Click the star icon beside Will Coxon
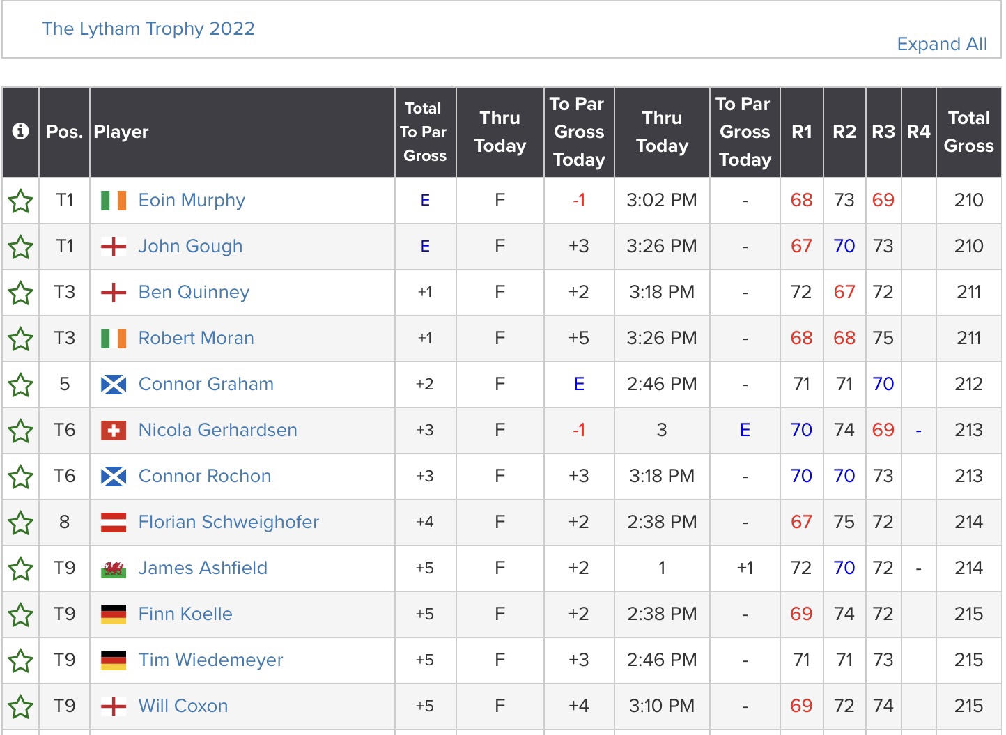The width and height of the screenshot is (1006, 735). (21, 706)
